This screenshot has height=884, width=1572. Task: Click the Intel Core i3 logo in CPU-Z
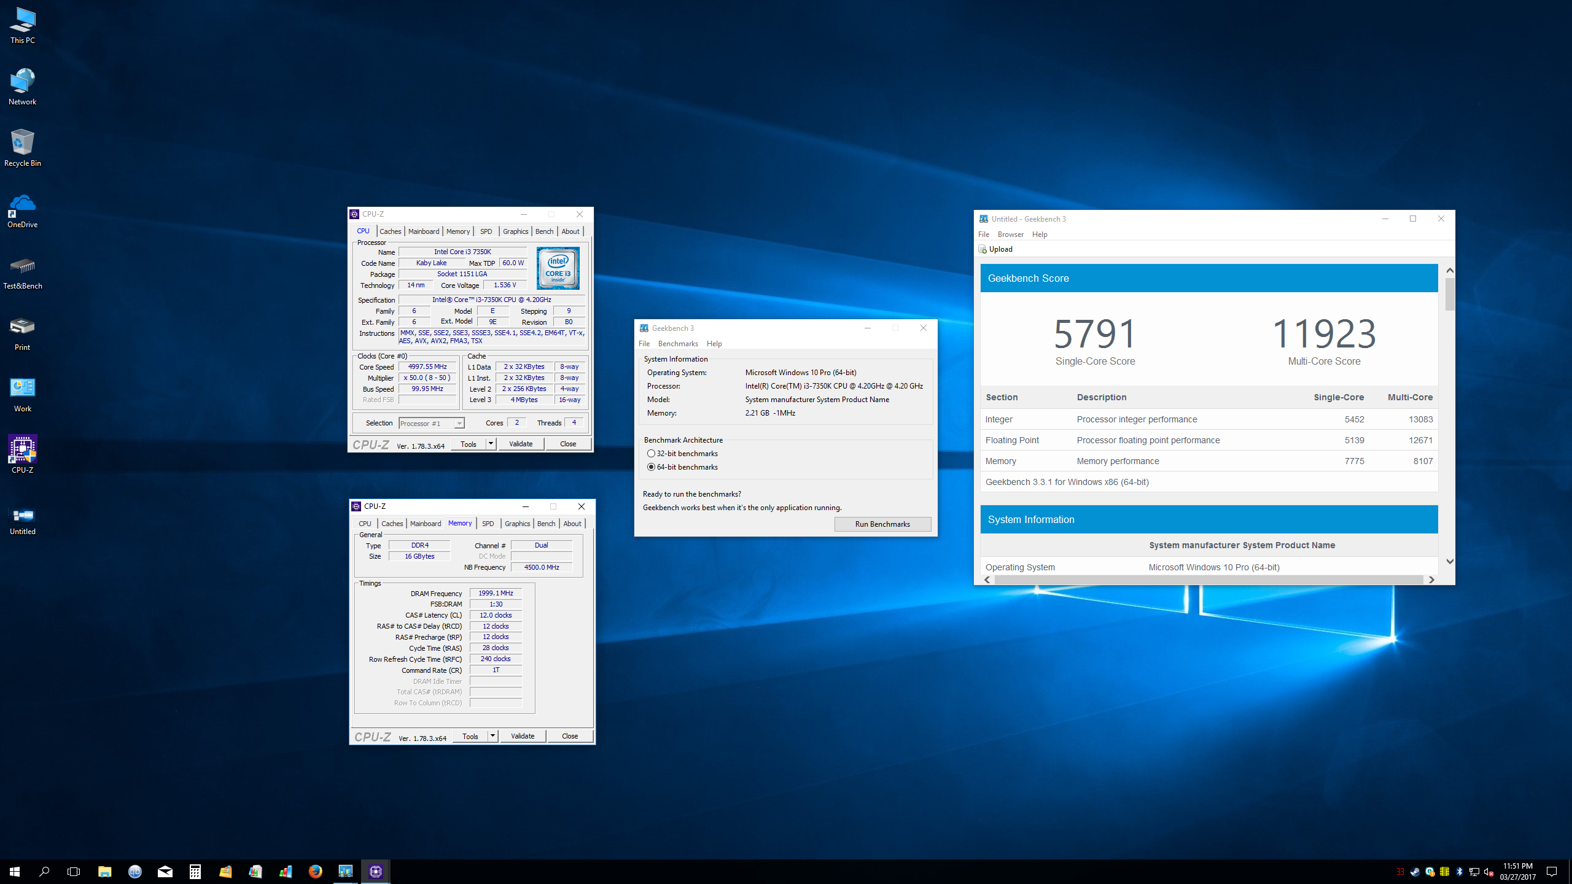point(558,268)
